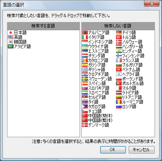Select カタロニア語 in excluded languages
This screenshot has width=162, height=161.
[x=95, y=60]
